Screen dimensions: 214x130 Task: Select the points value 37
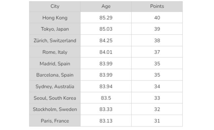click(157, 52)
